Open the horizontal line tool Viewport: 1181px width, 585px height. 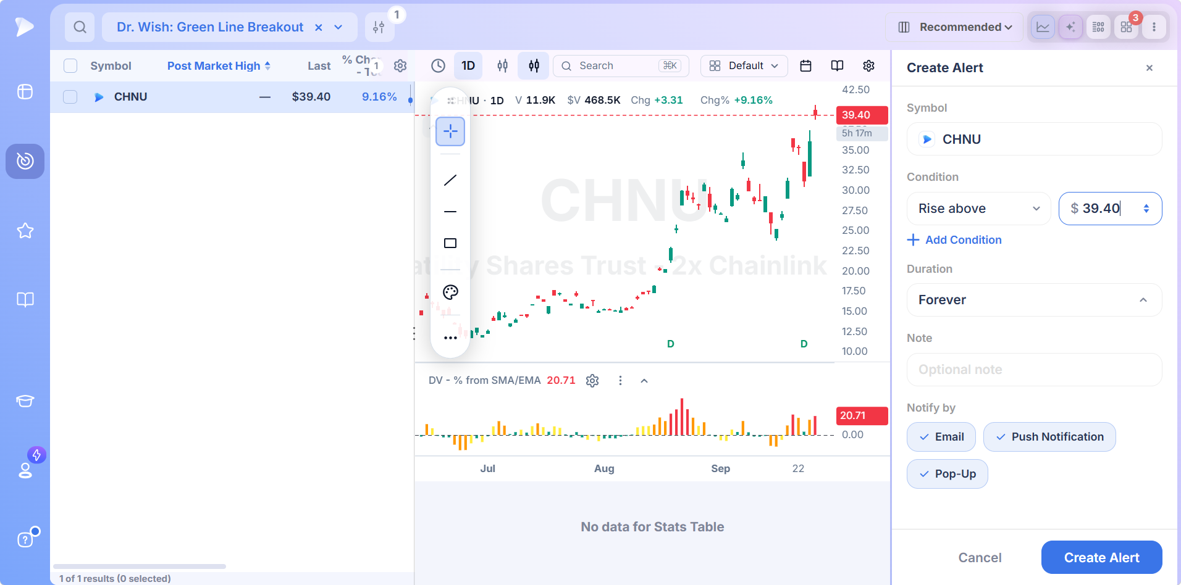click(x=450, y=212)
